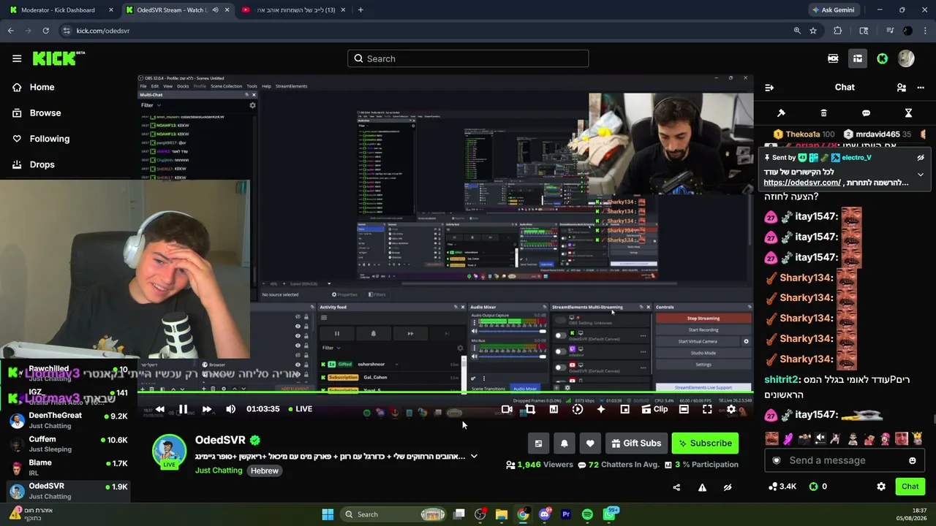Share the stream via share icon
936x526 pixels.
click(676, 487)
